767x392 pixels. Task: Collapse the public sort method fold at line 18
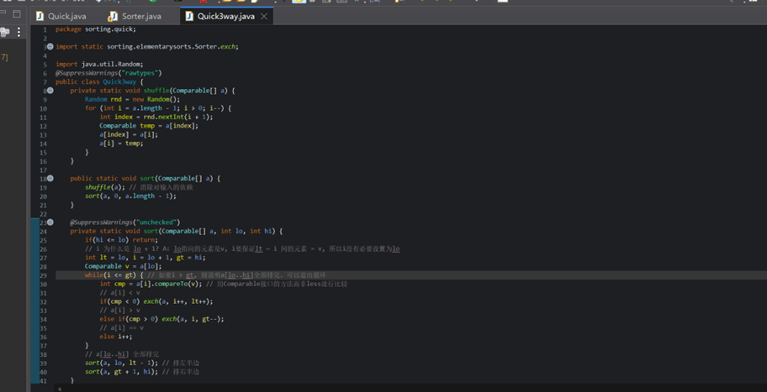pyautogui.click(x=50, y=179)
